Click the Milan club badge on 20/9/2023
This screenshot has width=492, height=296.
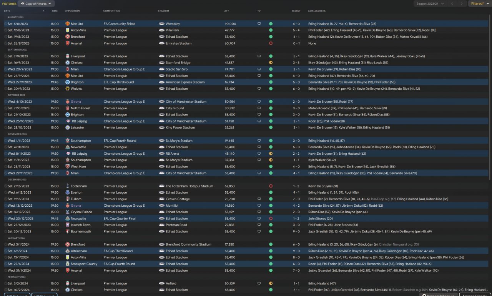pyautogui.click(x=68, y=69)
